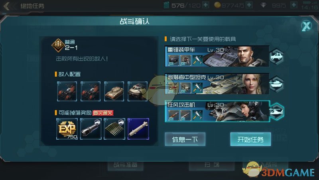Close the 战斗确认 dialog with X
Image resolution: width=319 pixels, height=180 pixels.
click(x=306, y=26)
